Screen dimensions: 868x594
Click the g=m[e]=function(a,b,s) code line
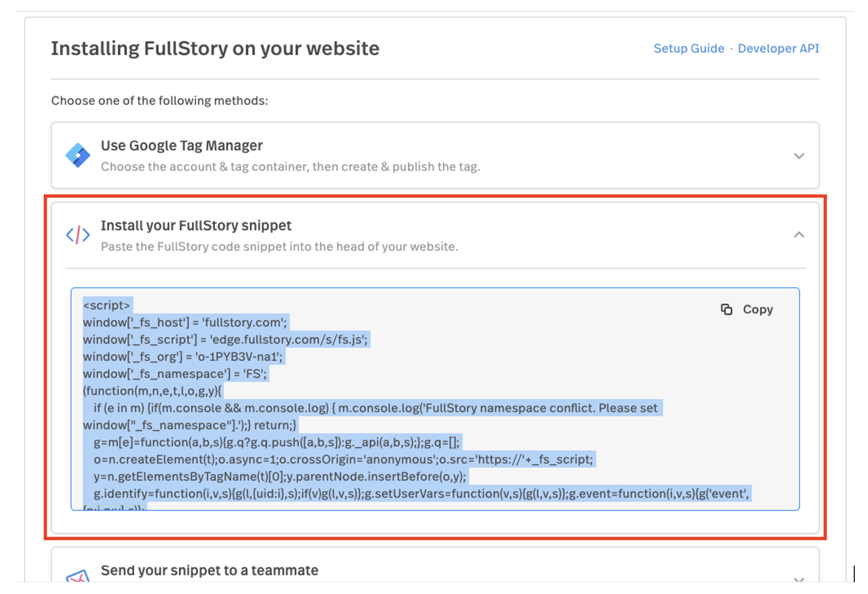click(277, 442)
